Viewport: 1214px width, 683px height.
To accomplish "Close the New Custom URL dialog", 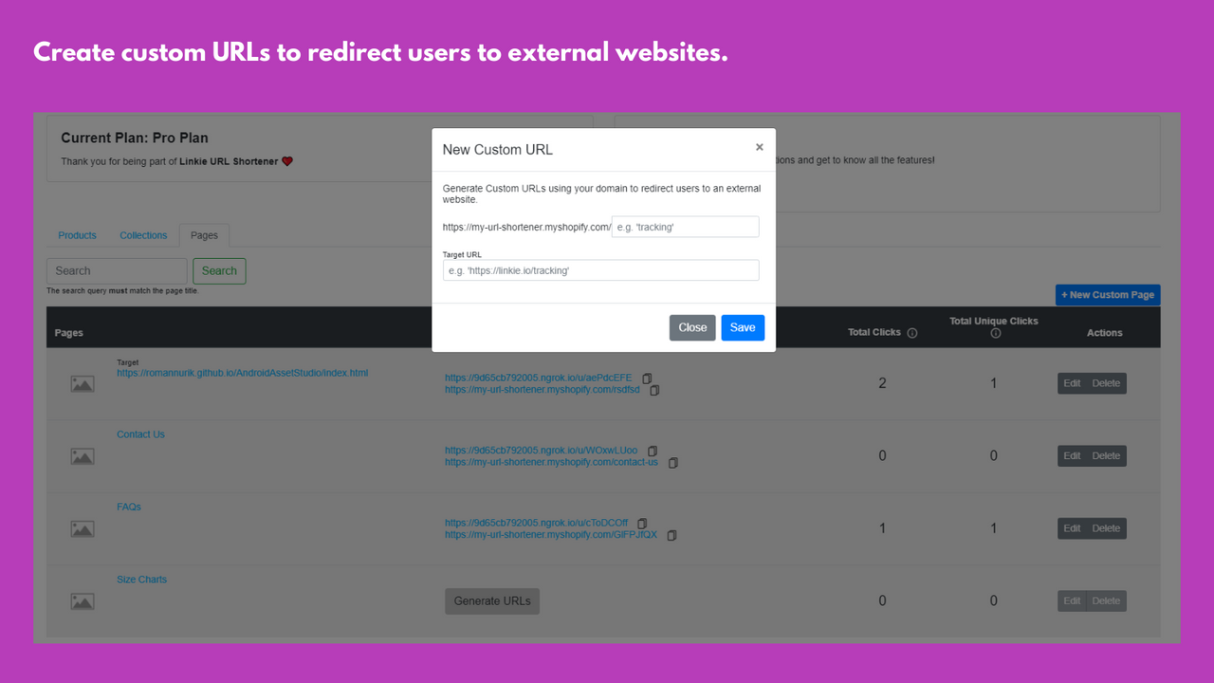I will 692,327.
